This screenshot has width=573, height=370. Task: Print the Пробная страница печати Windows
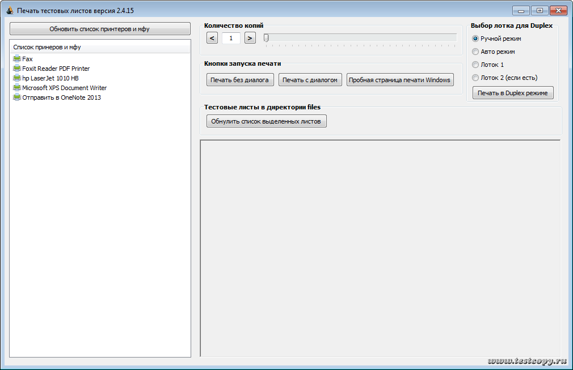coord(400,80)
